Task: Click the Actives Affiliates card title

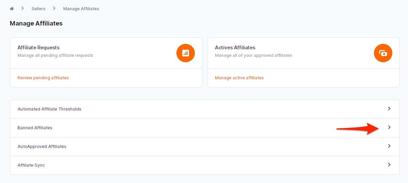Action: 235,48
